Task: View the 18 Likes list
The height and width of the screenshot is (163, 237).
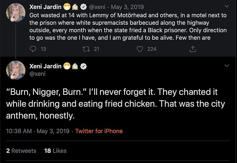Action: click(55, 150)
